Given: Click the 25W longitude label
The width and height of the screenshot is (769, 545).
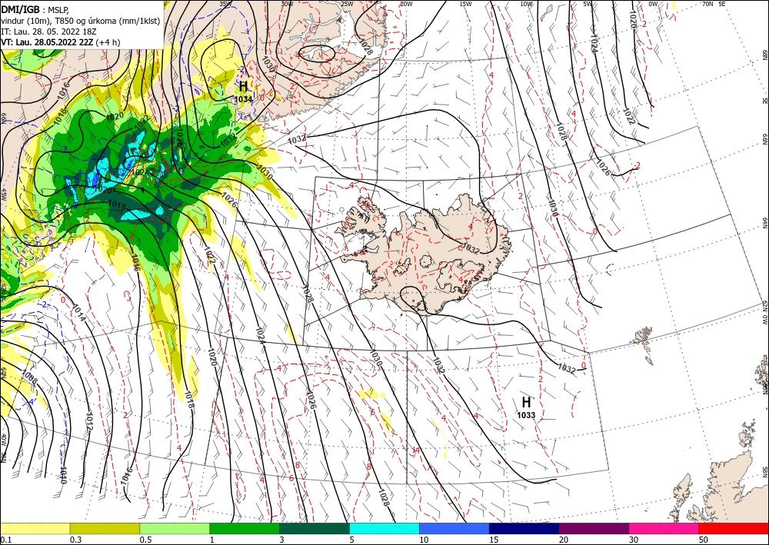Looking at the screenshot, I should pyautogui.click(x=347, y=4).
